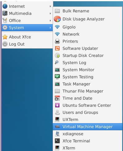Screen dimensions: 123x151
Task: Click the Software Updater orange icon
Action: click(x=57, y=48)
